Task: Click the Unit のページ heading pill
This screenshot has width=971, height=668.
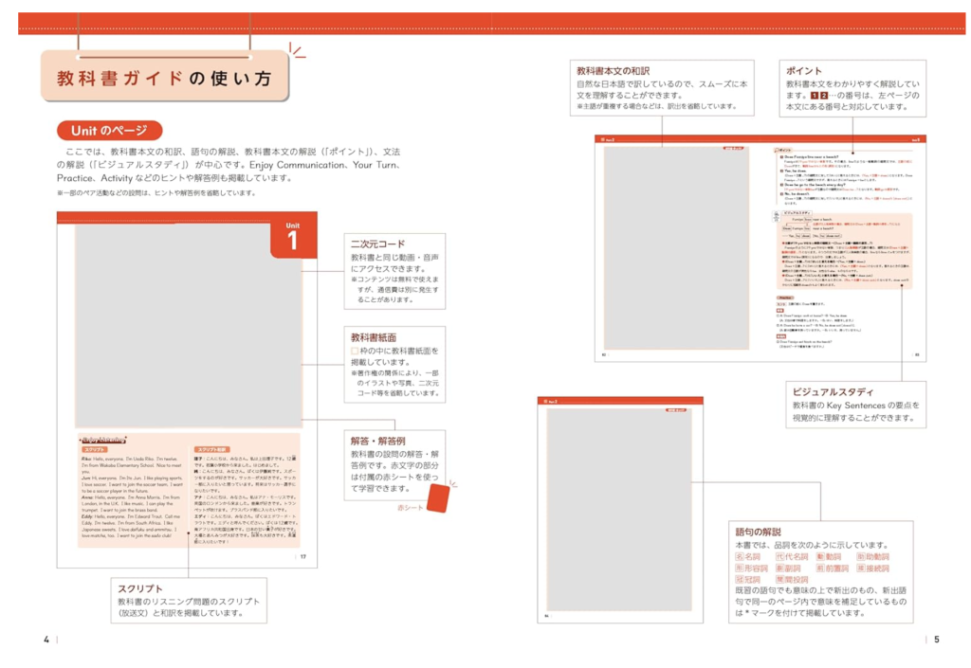Action: [109, 131]
